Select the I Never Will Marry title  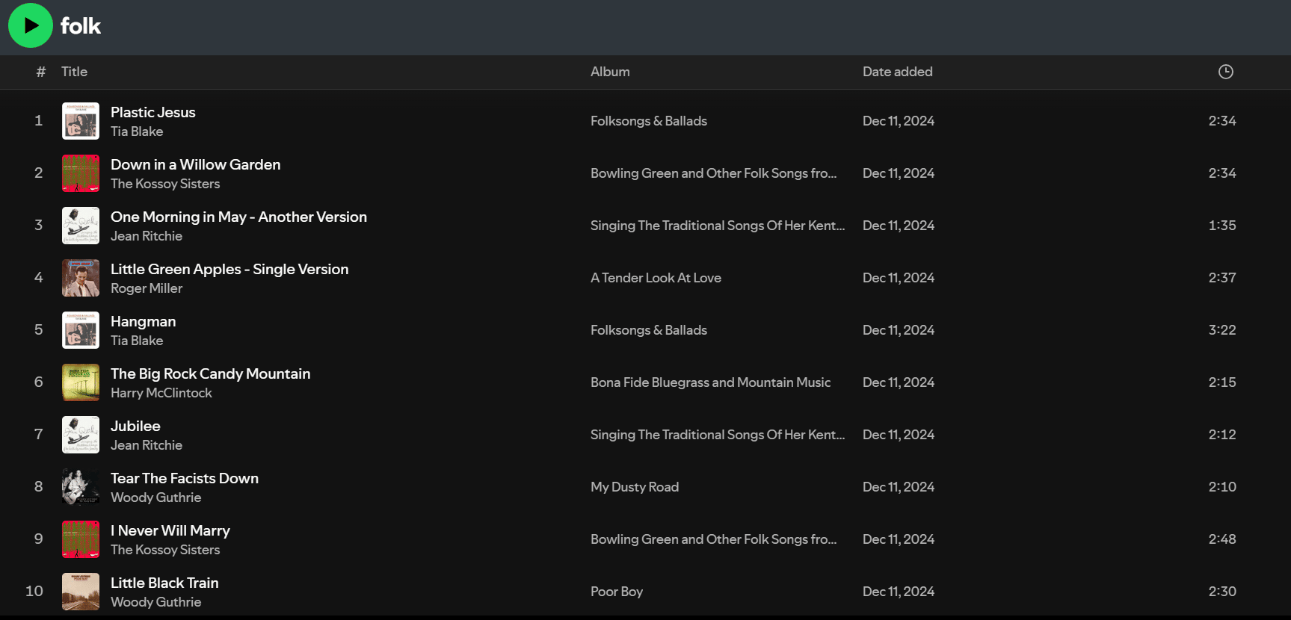(x=170, y=530)
